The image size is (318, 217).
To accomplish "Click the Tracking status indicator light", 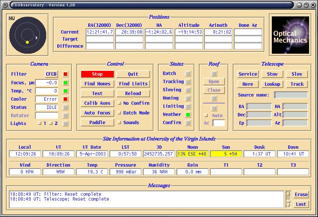I will click(x=188, y=82).
